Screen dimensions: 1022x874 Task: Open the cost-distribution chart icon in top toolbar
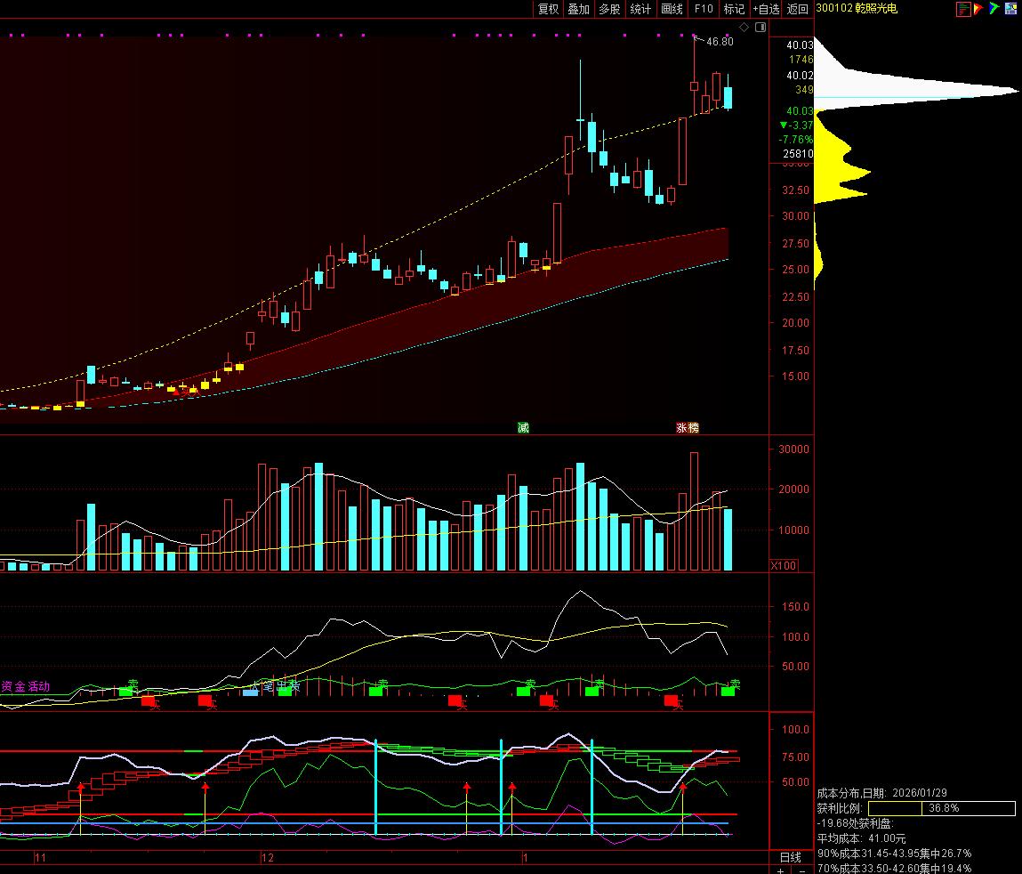coord(963,9)
